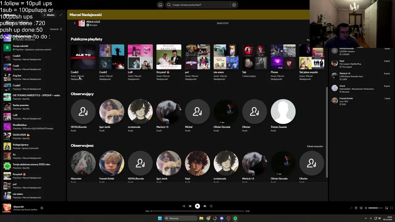The height and width of the screenshot is (222, 395).
Task: Select 'Bluelikeblue' playlist in library
Action: 34,126
